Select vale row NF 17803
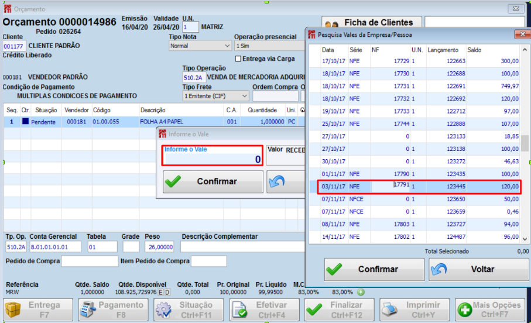Image resolution: width=531 pixels, height=323 pixels. pos(415,224)
